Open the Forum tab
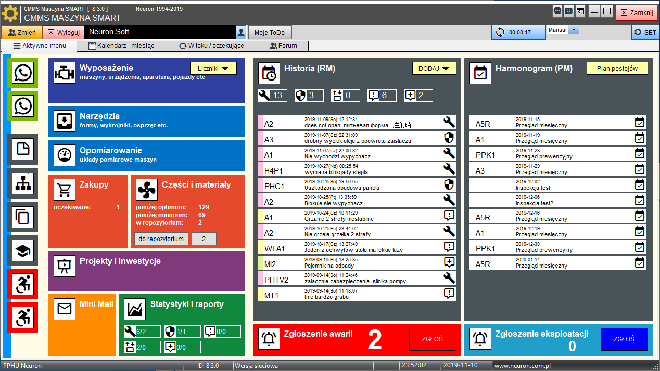The image size is (660, 371). (x=284, y=46)
